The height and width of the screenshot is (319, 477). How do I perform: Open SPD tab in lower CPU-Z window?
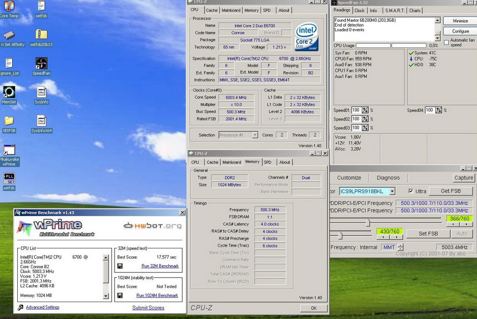tap(267, 162)
